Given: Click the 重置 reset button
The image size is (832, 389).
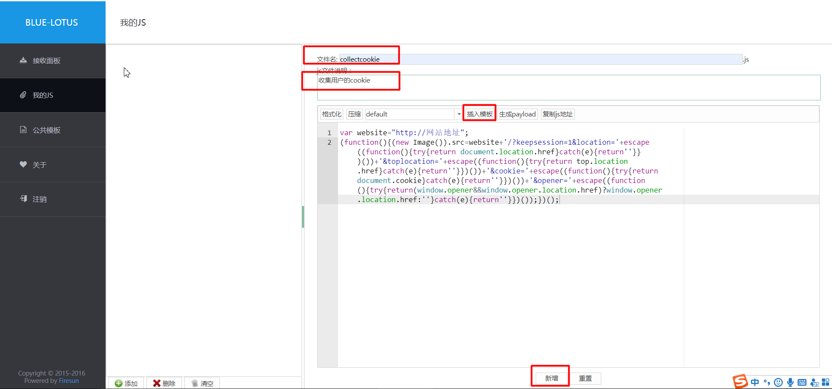Looking at the screenshot, I should [585, 378].
